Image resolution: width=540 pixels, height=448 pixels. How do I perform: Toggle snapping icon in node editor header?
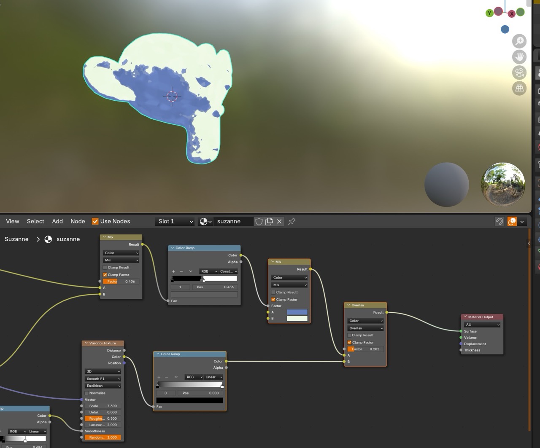[x=499, y=221]
